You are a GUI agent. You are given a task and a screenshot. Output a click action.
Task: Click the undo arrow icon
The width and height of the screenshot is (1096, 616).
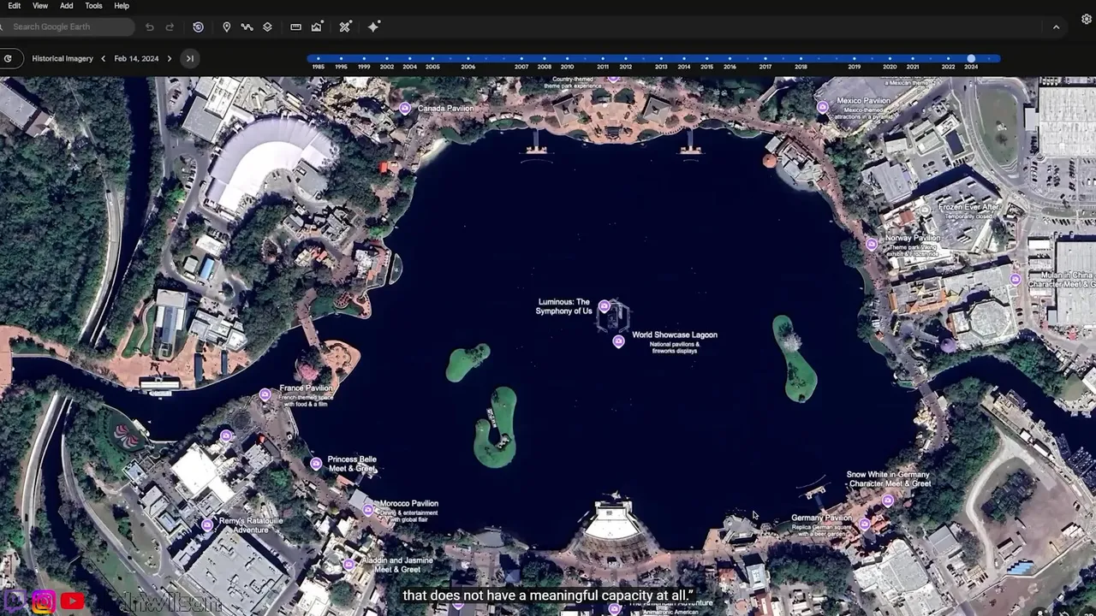tap(150, 27)
